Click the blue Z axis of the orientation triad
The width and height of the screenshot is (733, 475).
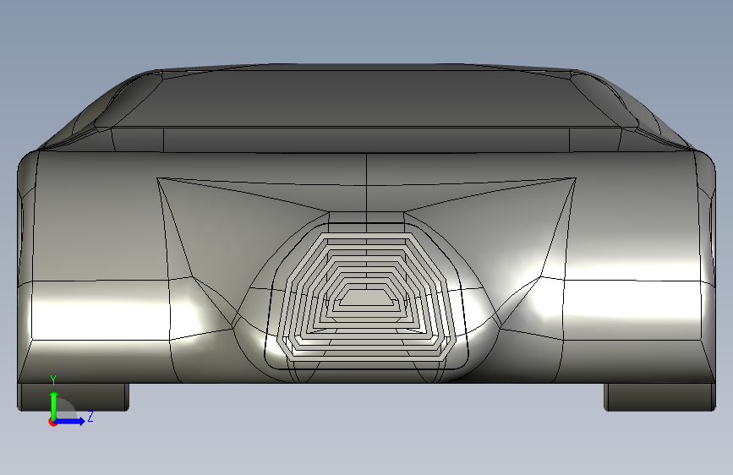click(70, 421)
